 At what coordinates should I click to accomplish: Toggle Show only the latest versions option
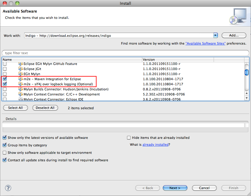[5, 138]
